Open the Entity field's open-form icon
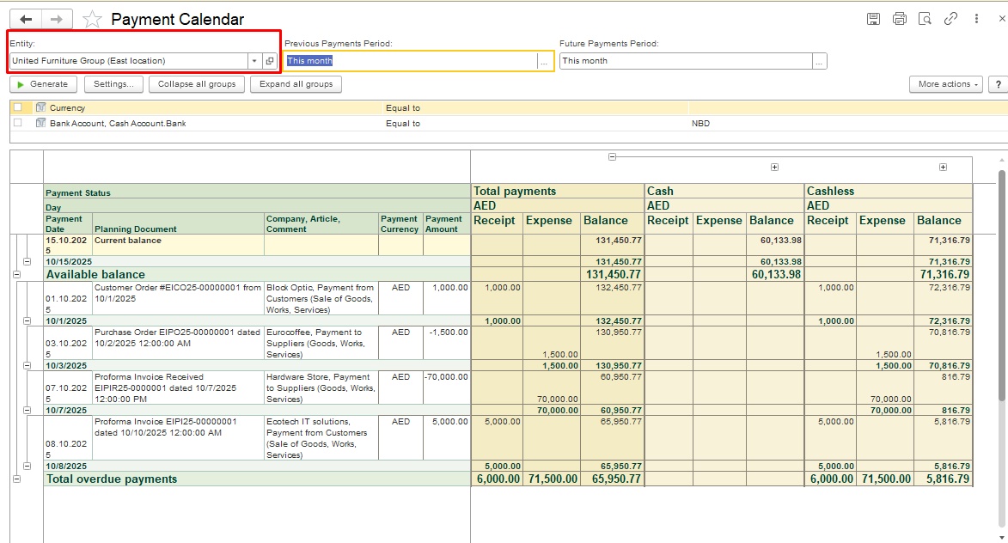 tap(270, 61)
